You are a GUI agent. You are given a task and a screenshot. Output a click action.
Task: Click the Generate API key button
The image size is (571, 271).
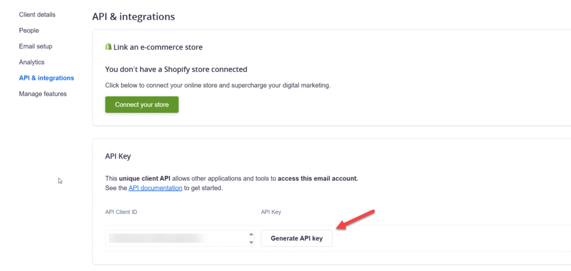pos(297,238)
